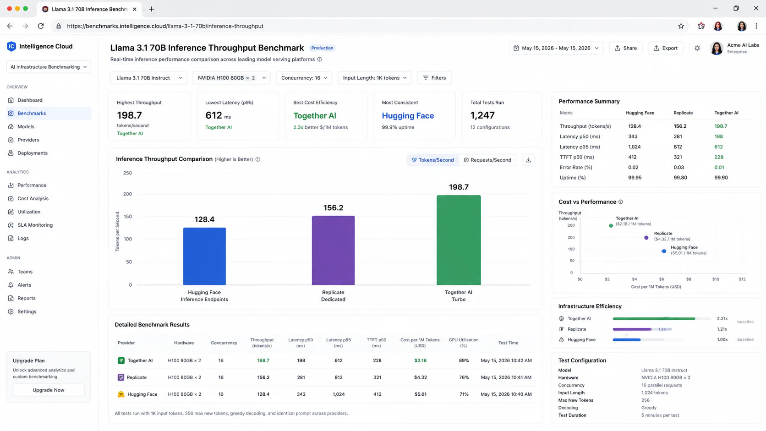766x431 pixels.
Task: Go to Models in the sidebar
Action: click(49, 127)
